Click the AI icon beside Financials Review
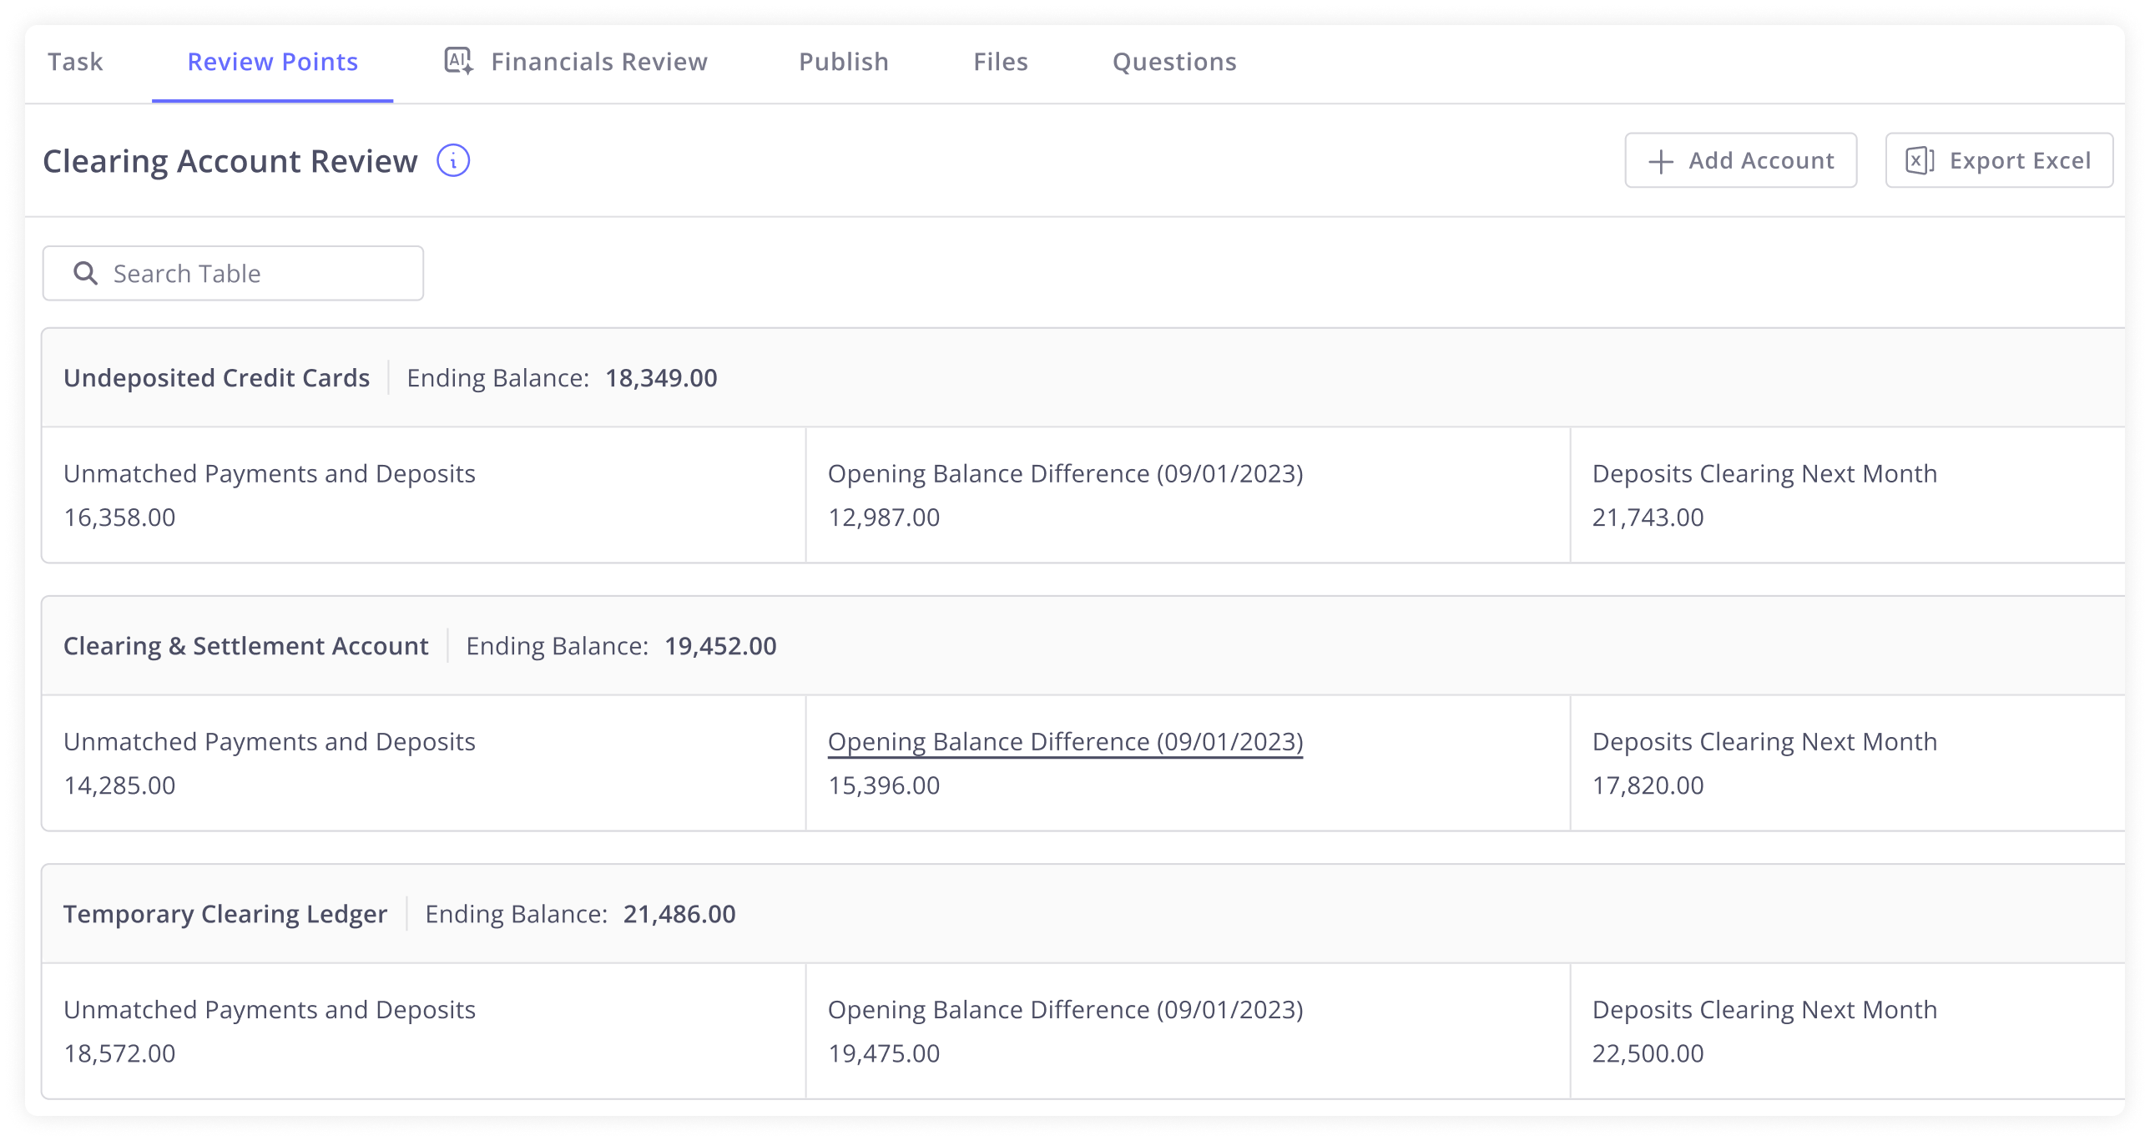2150x1141 pixels. tap(457, 61)
